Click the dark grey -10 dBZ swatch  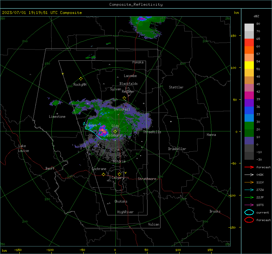point(249,156)
